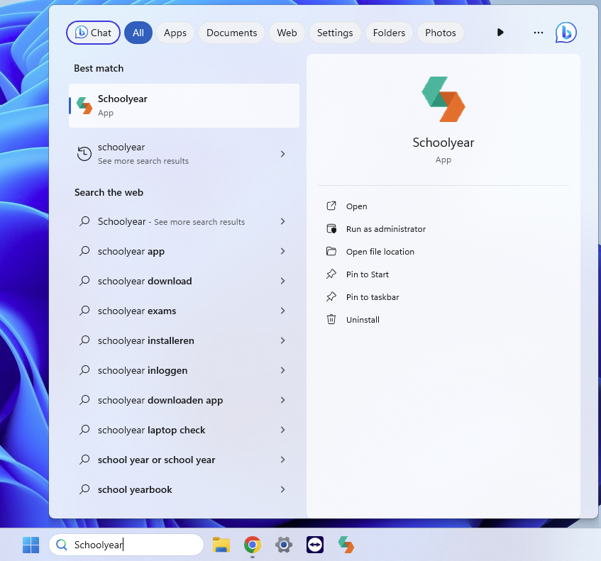Choose Pin to taskbar option
This screenshot has width=601, height=561.
pyautogui.click(x=373, y=297)
